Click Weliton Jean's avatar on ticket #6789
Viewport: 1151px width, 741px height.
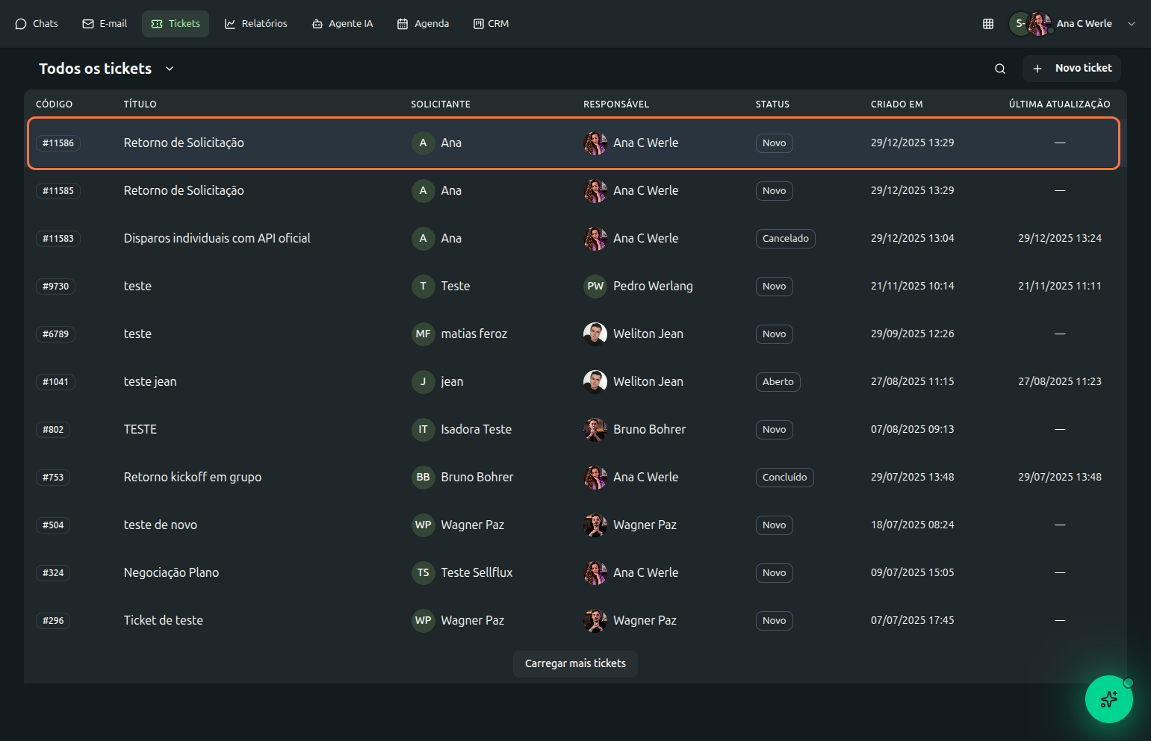coord(595,334)
